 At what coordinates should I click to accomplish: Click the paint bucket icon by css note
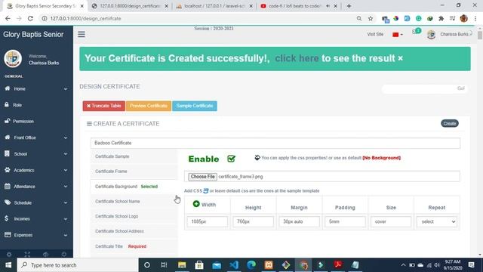click(257, 158)
